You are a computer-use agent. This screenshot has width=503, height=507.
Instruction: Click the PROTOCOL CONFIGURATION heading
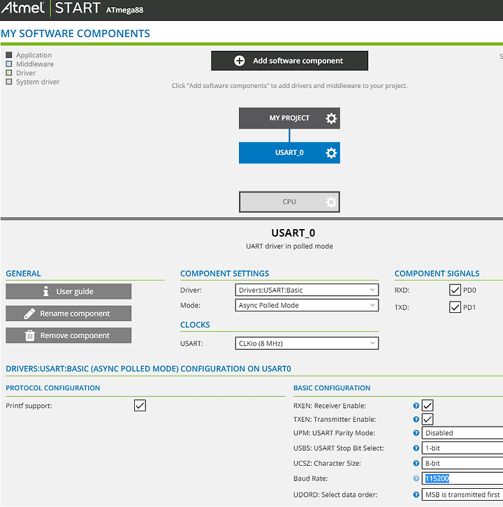53,388
